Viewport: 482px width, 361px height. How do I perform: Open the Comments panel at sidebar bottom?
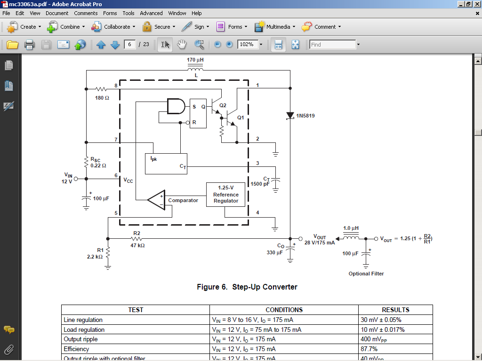click(x=9, y=330)
